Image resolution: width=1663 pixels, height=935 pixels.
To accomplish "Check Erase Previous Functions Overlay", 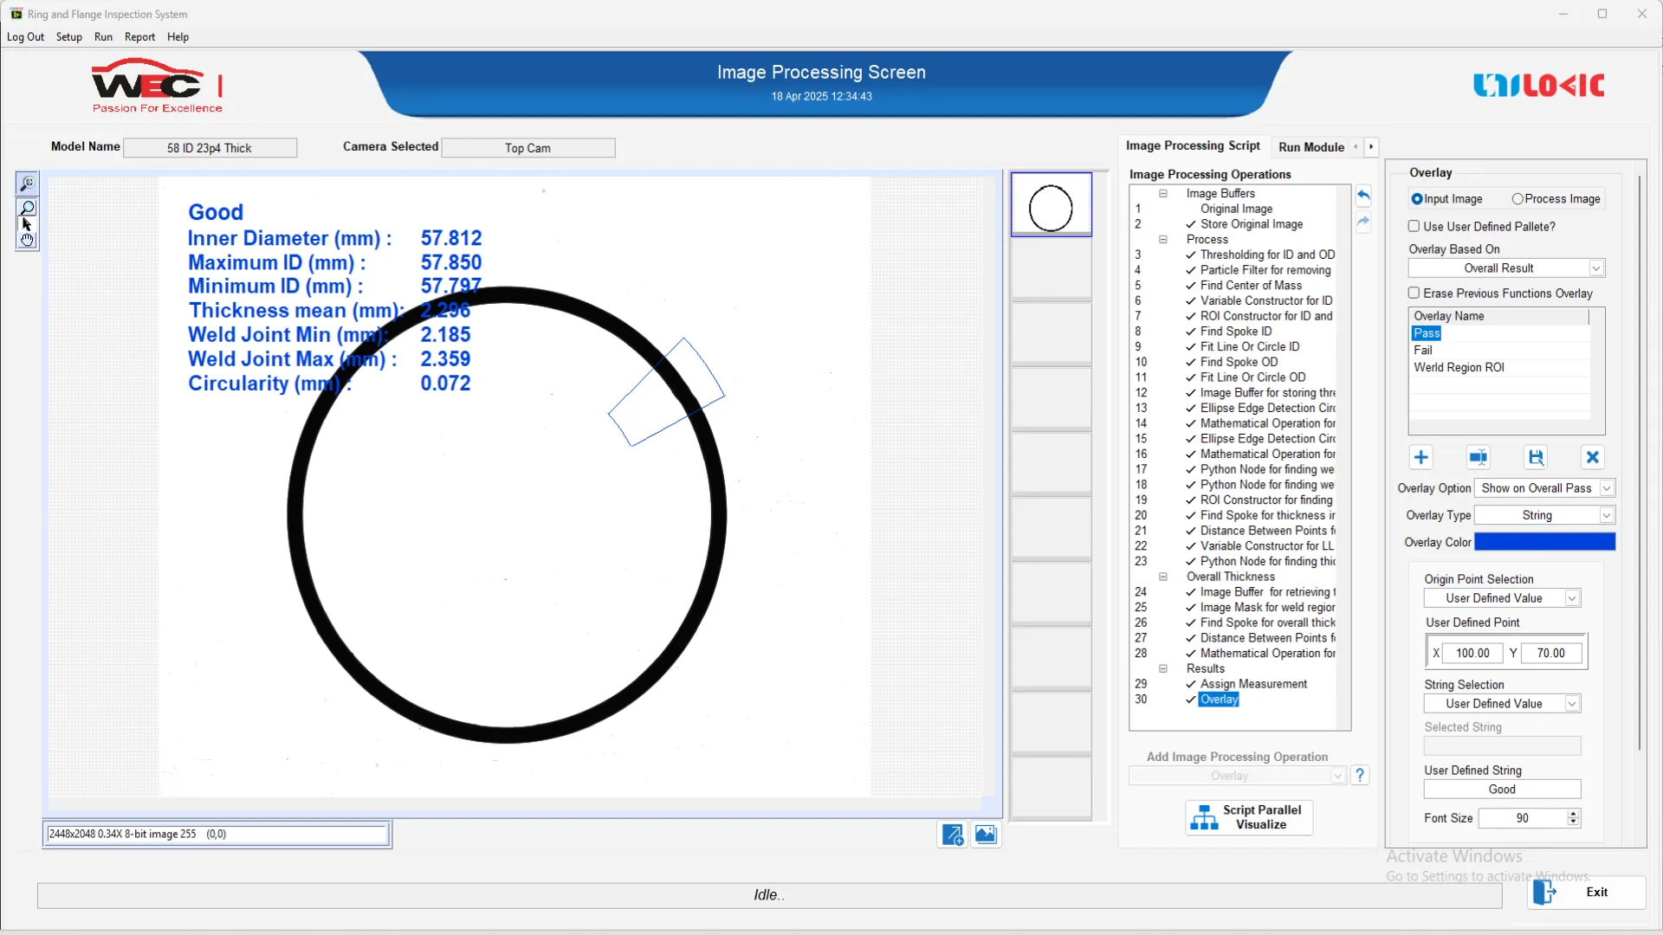I will click(x=1414, y=293).
